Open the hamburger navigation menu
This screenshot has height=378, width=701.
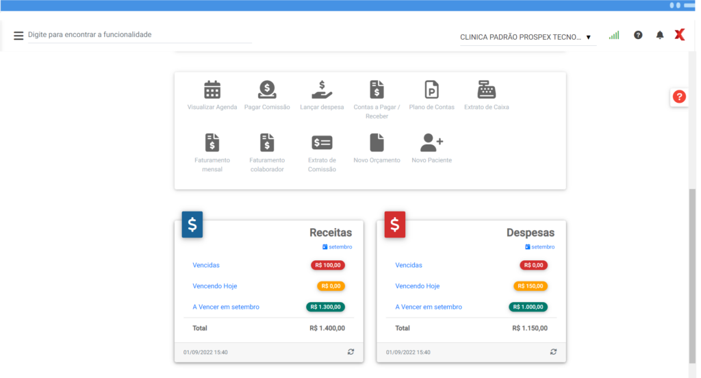pyautogui.click(x=18, y=36)
